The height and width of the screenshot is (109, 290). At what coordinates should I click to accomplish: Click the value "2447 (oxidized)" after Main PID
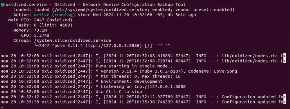pyautogui.click(x=53, y=20)
